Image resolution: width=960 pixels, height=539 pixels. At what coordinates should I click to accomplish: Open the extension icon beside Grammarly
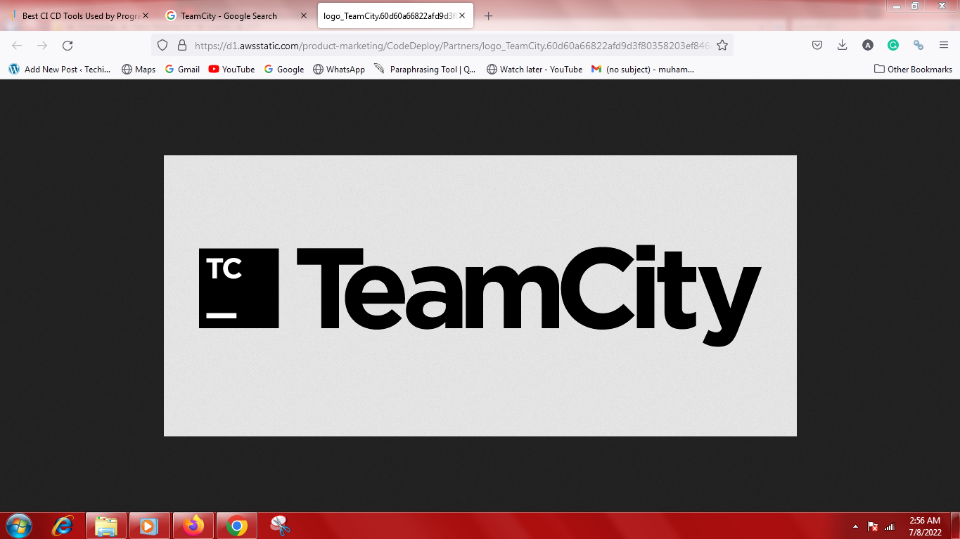919,45
